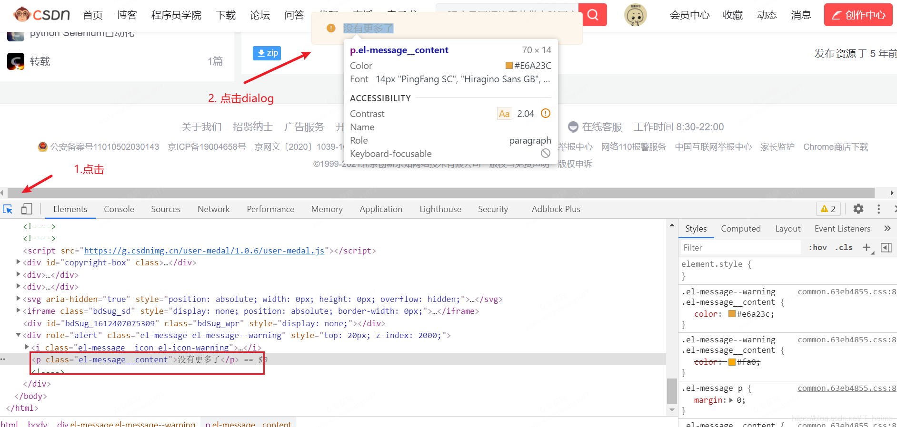Open 程序员学院 nav item

pos(176,15)
